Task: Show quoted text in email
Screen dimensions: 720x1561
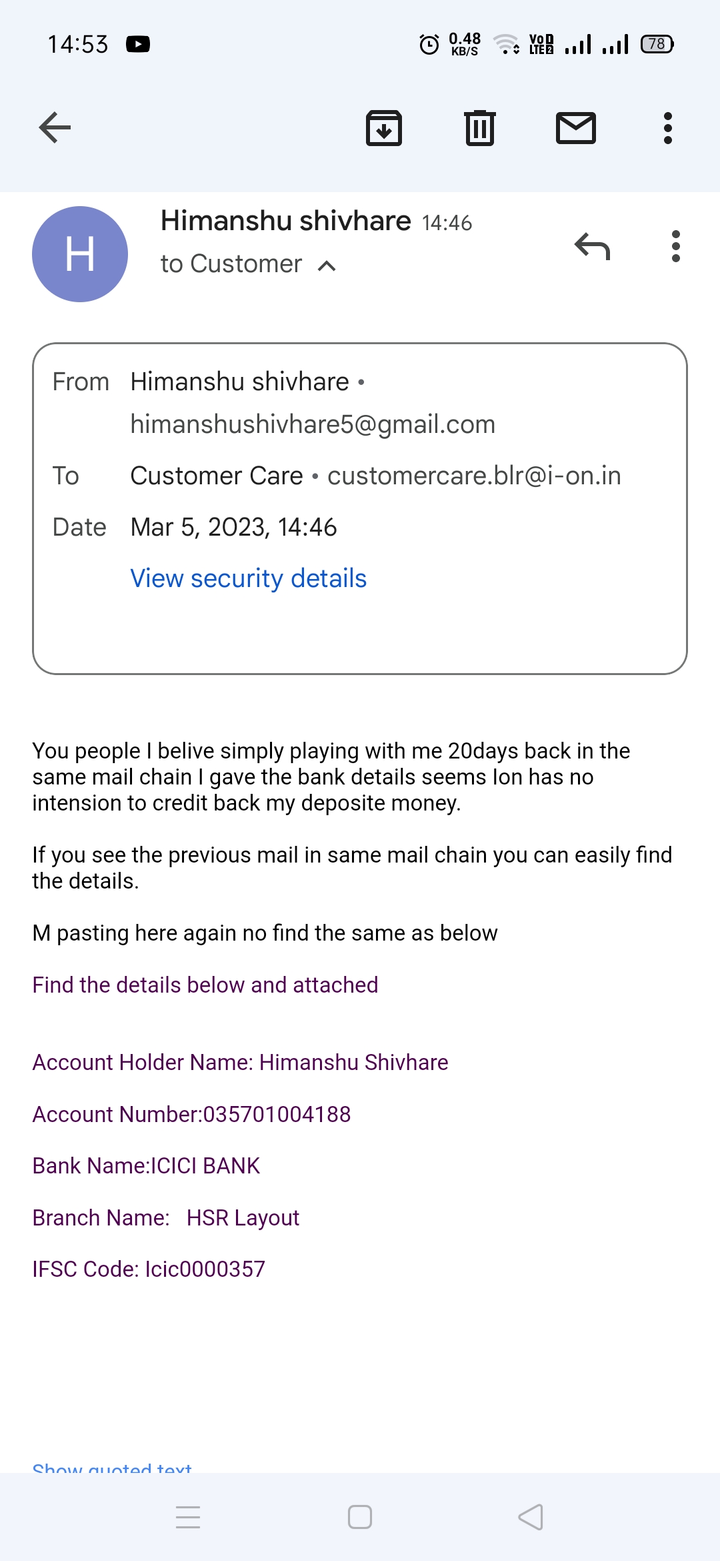Action: 112,1466
